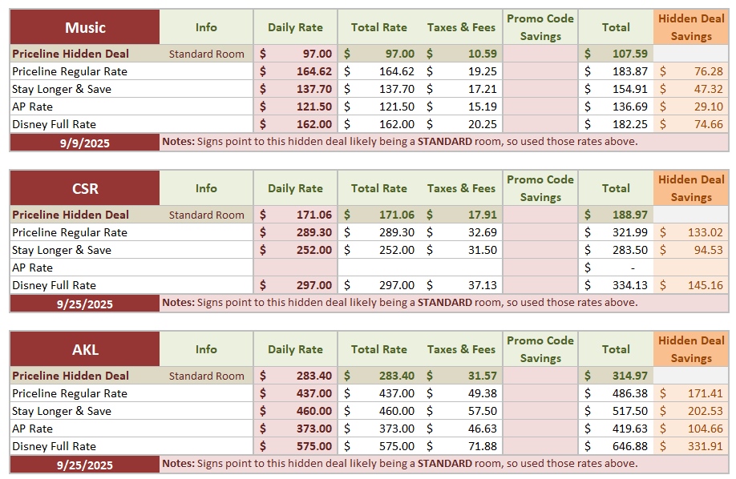Click the 9/9/2025 date cell

(x=85, y=143)
